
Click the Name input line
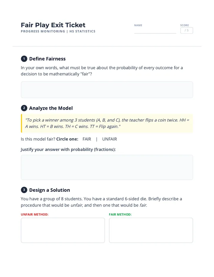[x=155, y=31]
